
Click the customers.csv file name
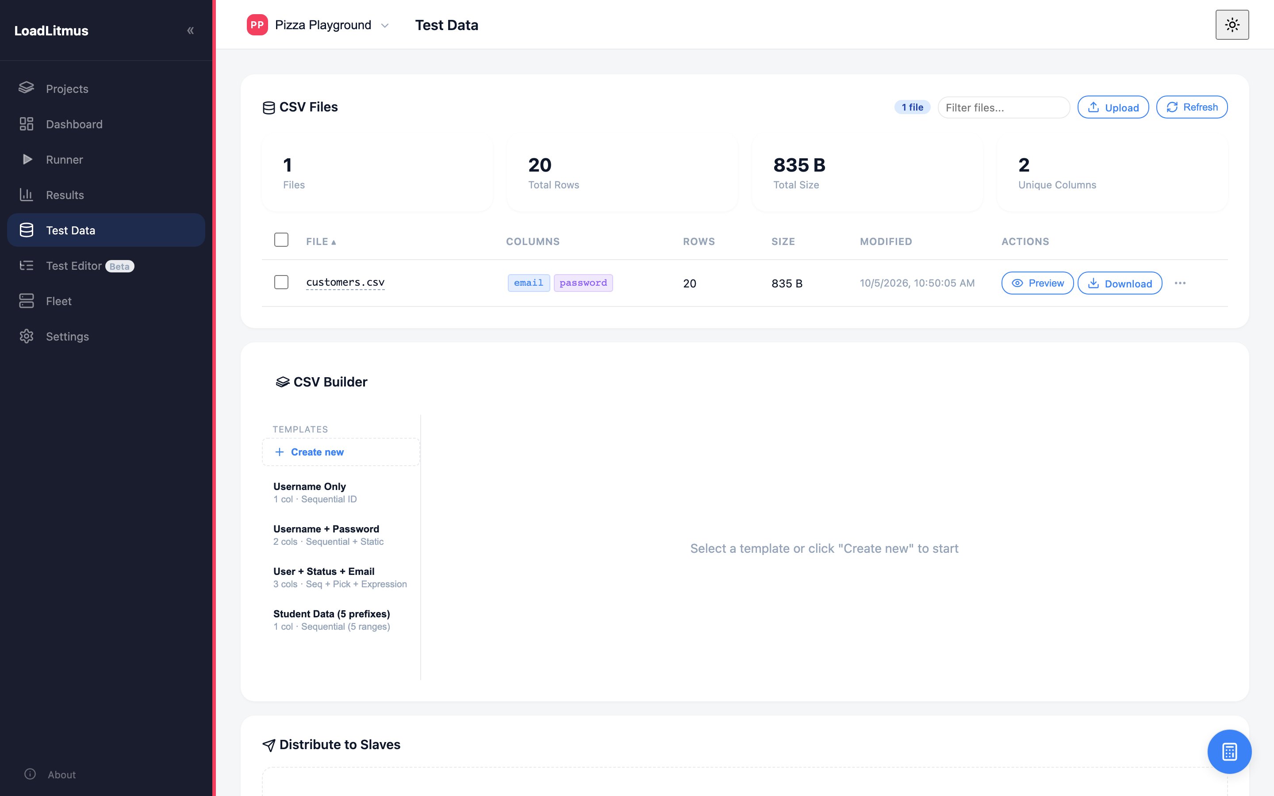click(345, 282)
